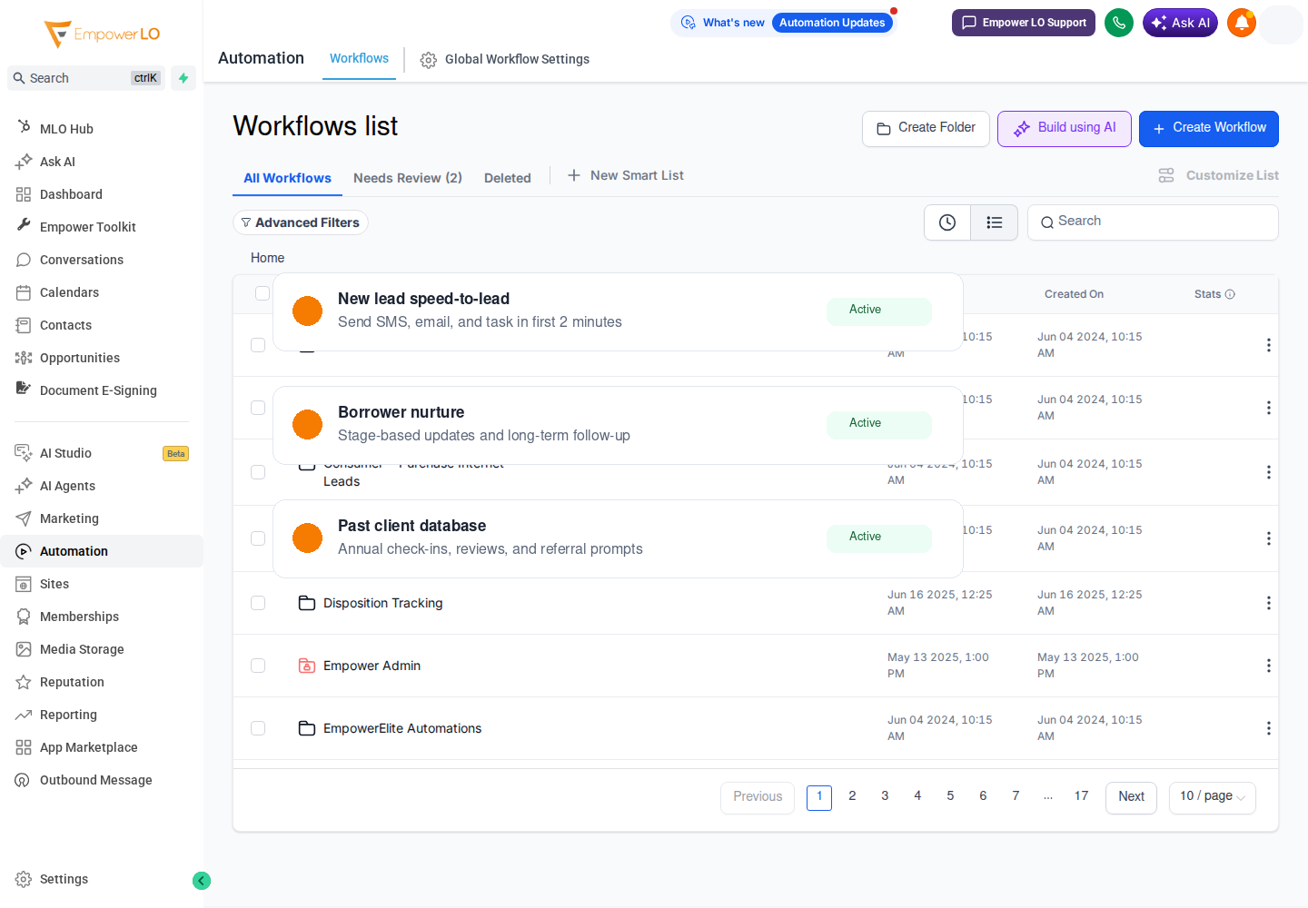The height and width of the screenshot is (908, 1308).
Task: Click the Create Folder button
Action: click(x=926, y=129)
